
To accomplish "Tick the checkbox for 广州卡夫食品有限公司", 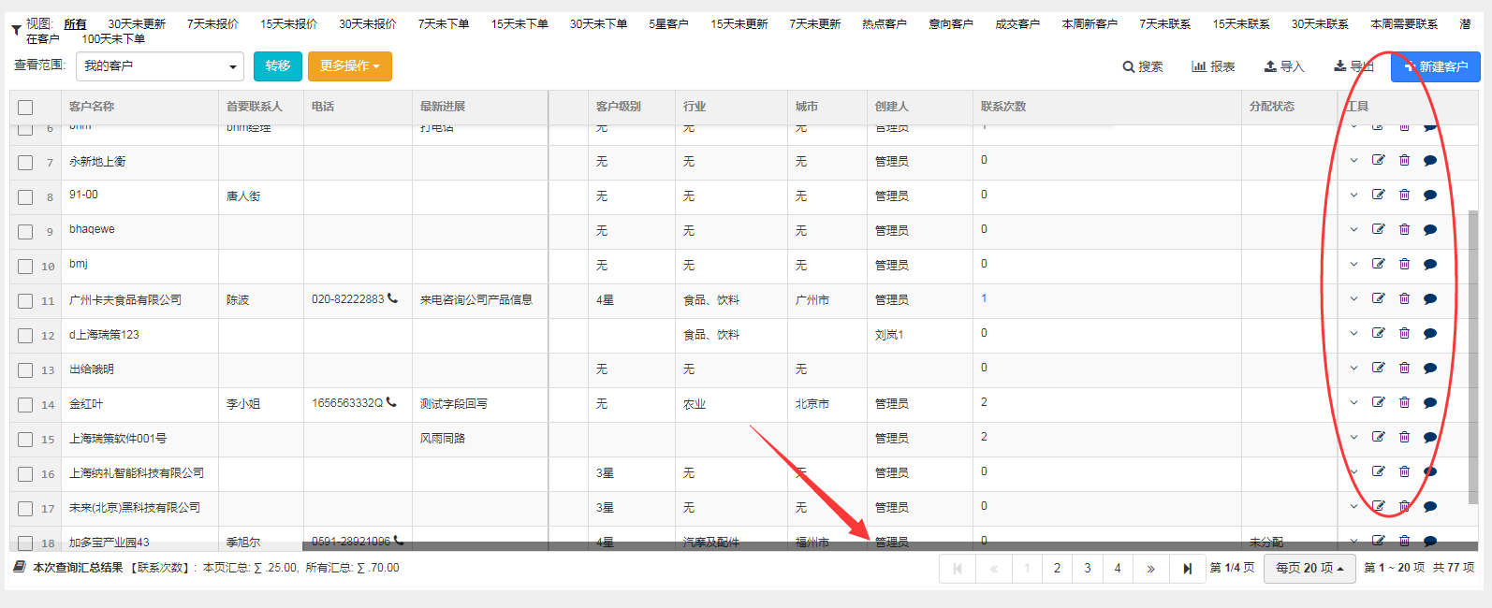I will [25, 301].
